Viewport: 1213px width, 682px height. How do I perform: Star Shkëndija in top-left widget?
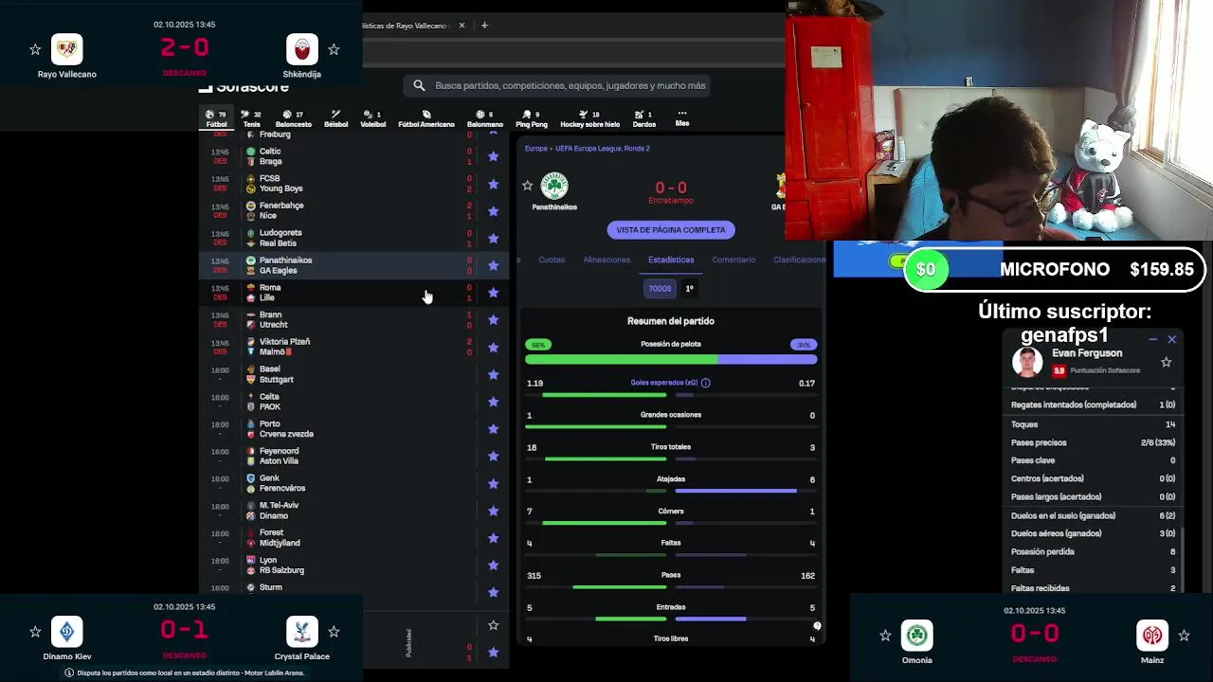pos(334,49)
